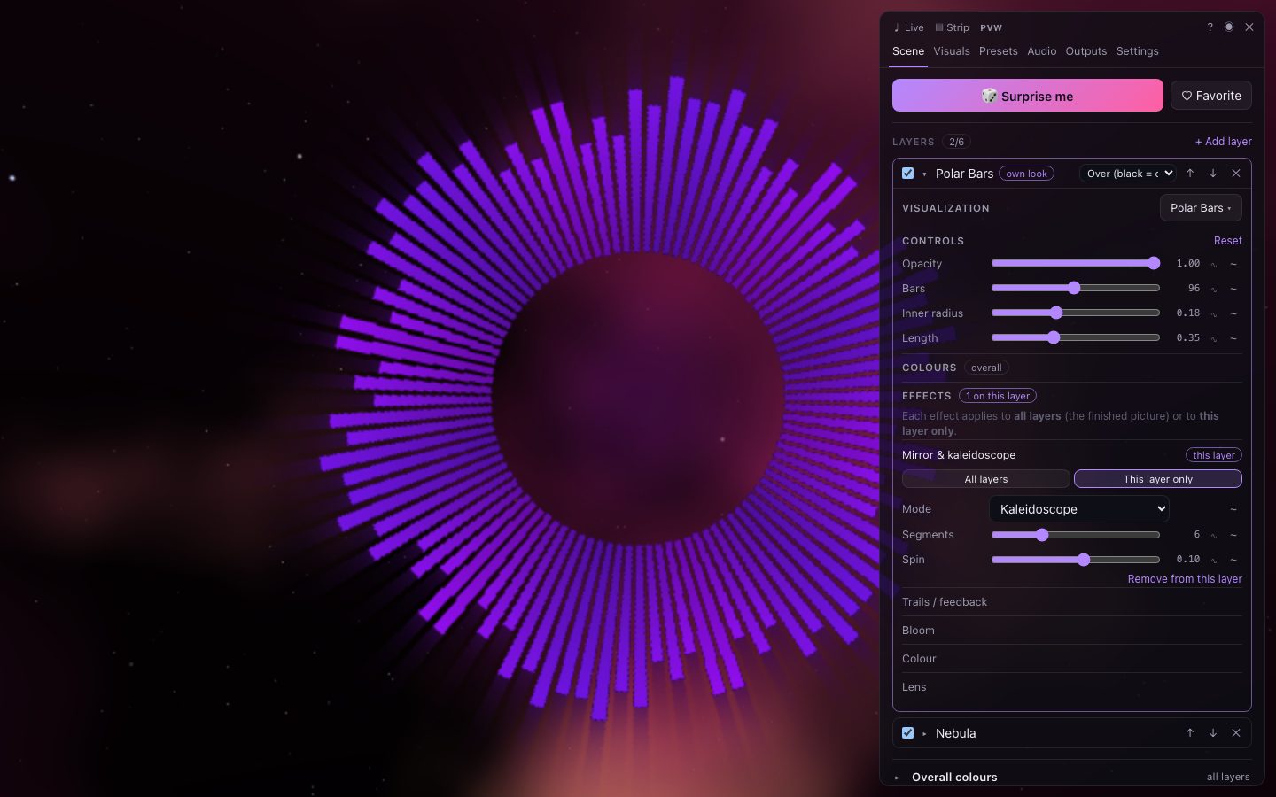Viewport: 1276px width, 797px height.
Task: Open the Presets tab
Action: click(999, 51)
